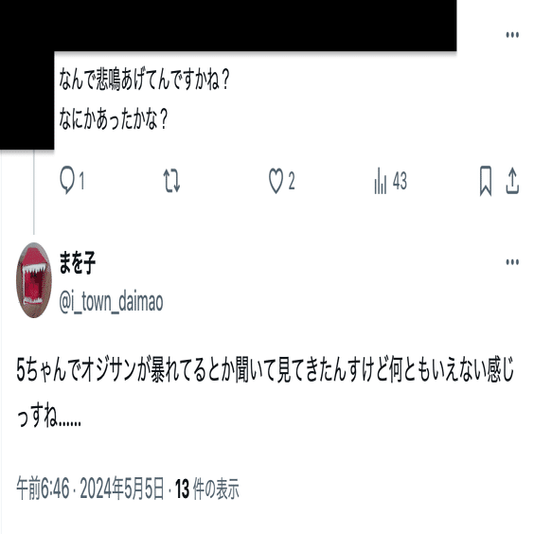Viewport: 534px width, 534px height.
Task: Open the reply text なんで悲鳴あげてんですかね？
Action: click(145, 80)
